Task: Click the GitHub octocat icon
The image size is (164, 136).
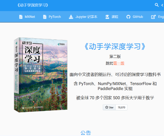Action: coord(128,17)
